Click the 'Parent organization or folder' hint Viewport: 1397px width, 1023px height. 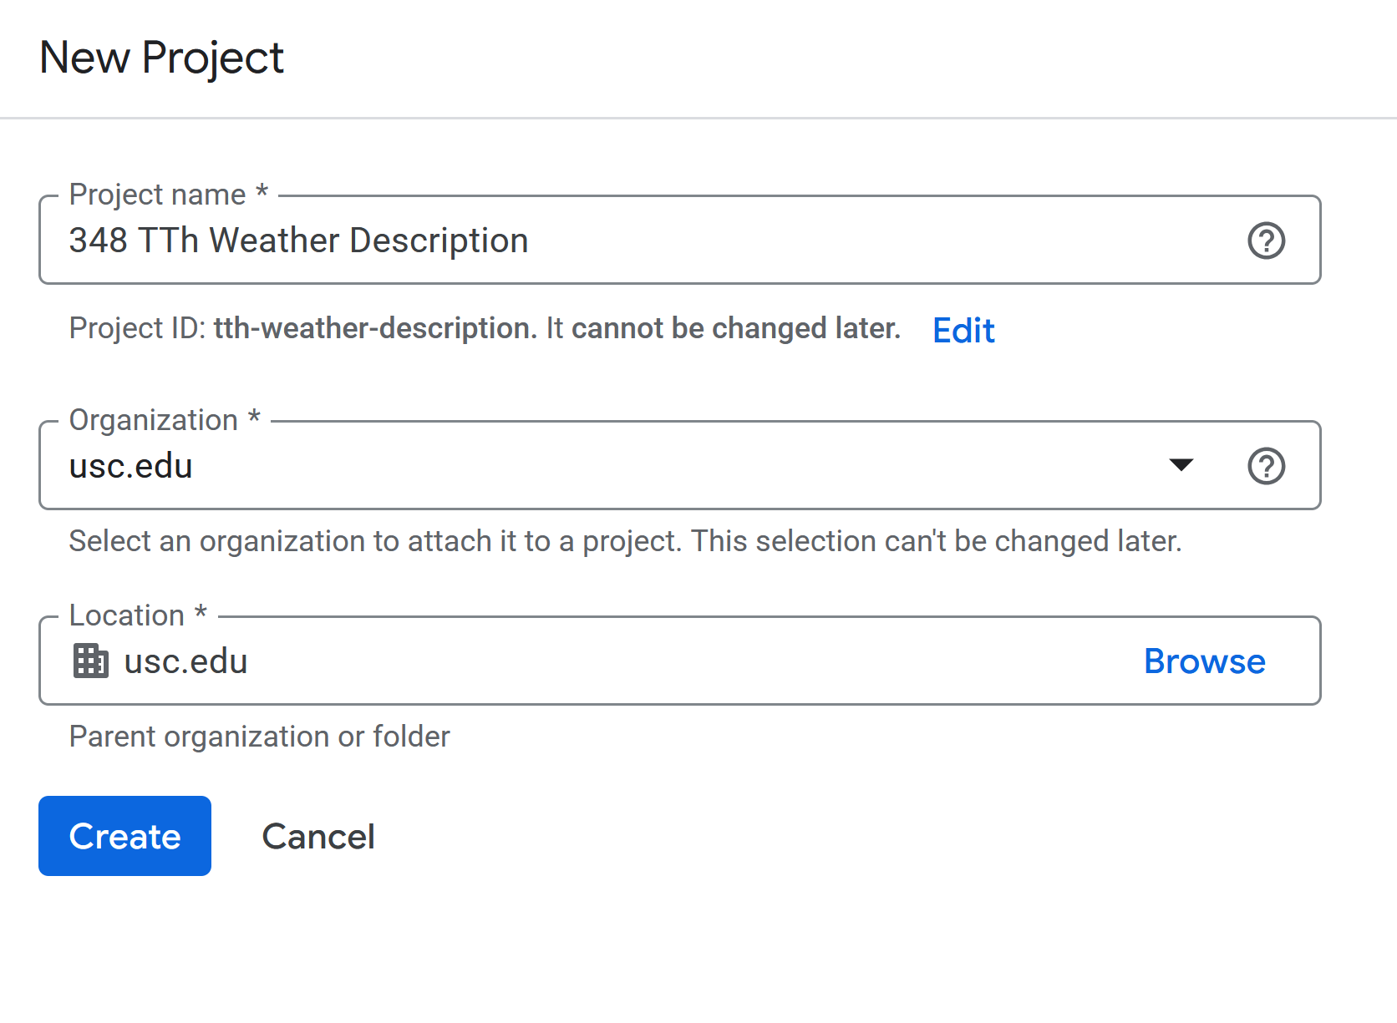click(x=259, y=737)
